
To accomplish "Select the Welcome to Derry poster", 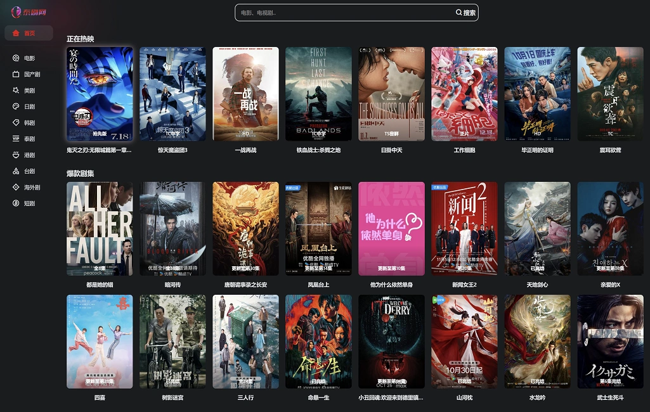I will pos(391,341).
